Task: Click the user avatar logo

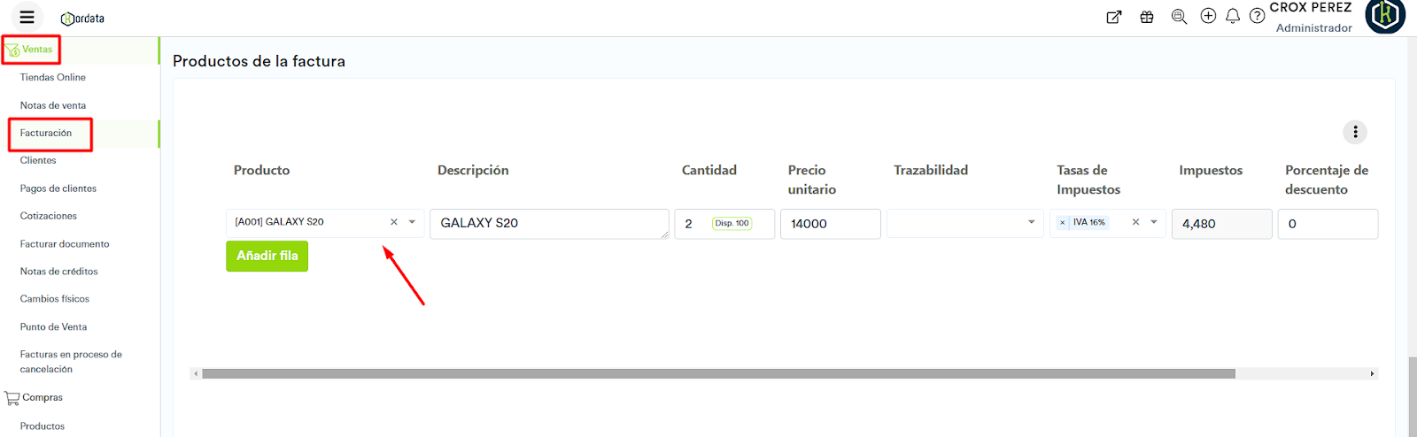Action: click(x=1385, y=16)
